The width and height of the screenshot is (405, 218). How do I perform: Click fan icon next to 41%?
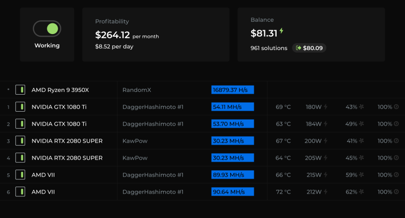point(361,141)
